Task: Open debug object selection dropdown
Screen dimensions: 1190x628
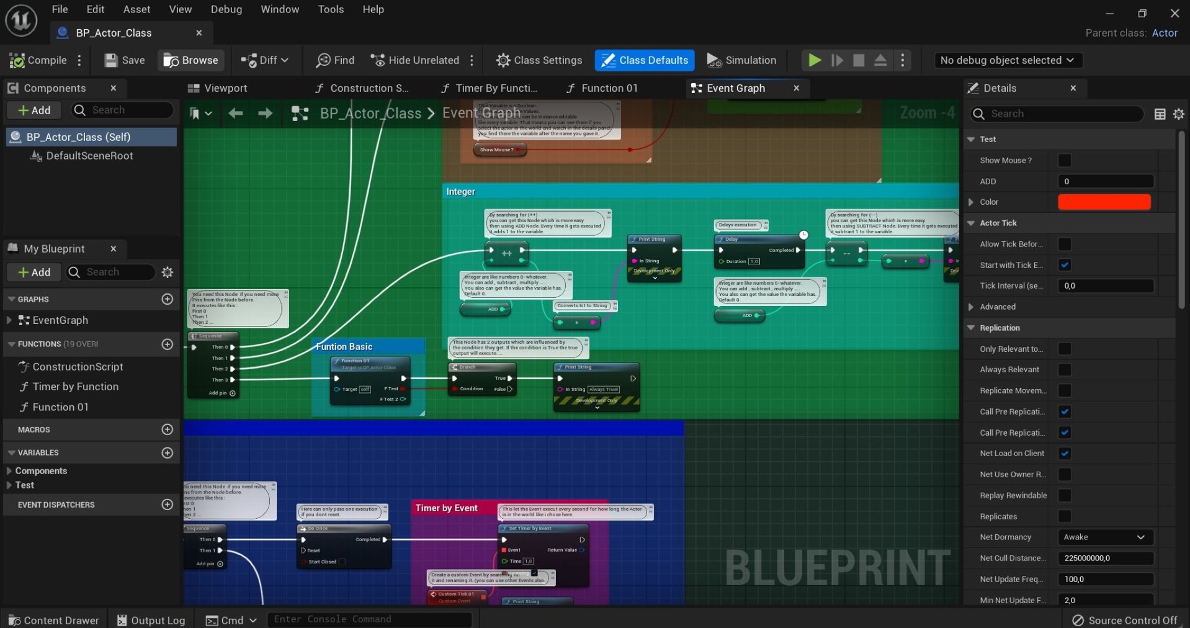Action: point(1007,60)
